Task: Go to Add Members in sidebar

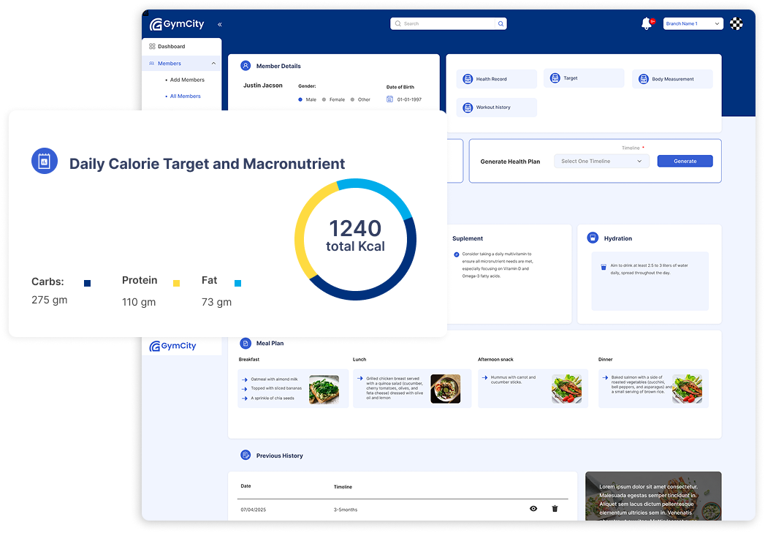Action: tap(187, 80)
